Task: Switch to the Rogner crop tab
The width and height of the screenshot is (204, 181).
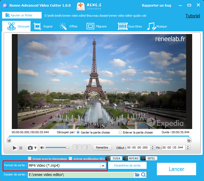Action: pyautogui.click(x=43, y=26)
